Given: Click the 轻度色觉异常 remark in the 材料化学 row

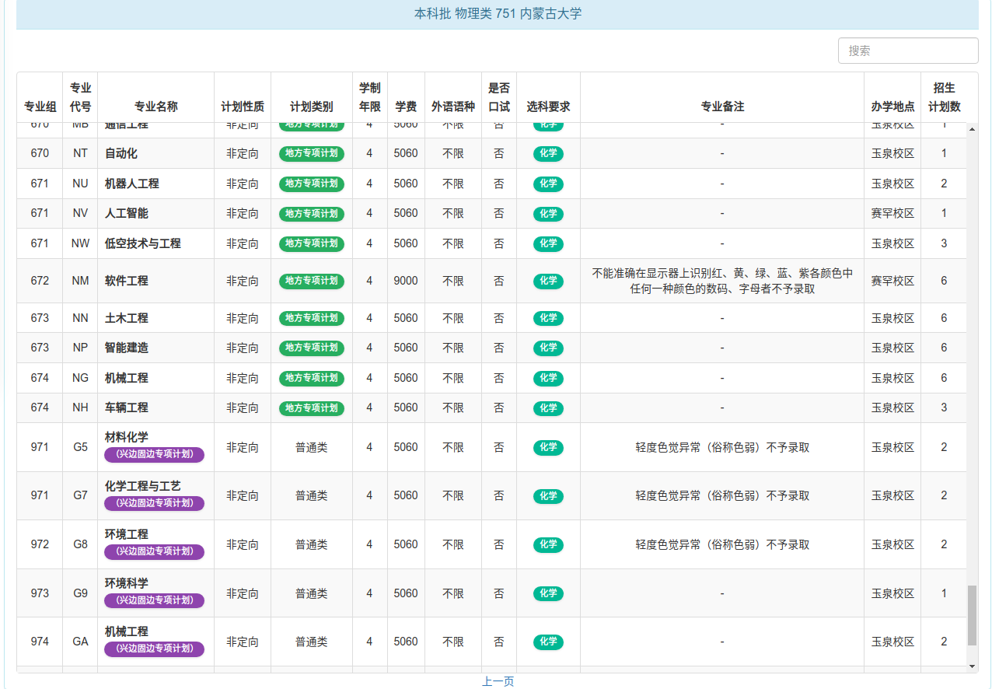Looking at the screenshot, I should [722, 447].
